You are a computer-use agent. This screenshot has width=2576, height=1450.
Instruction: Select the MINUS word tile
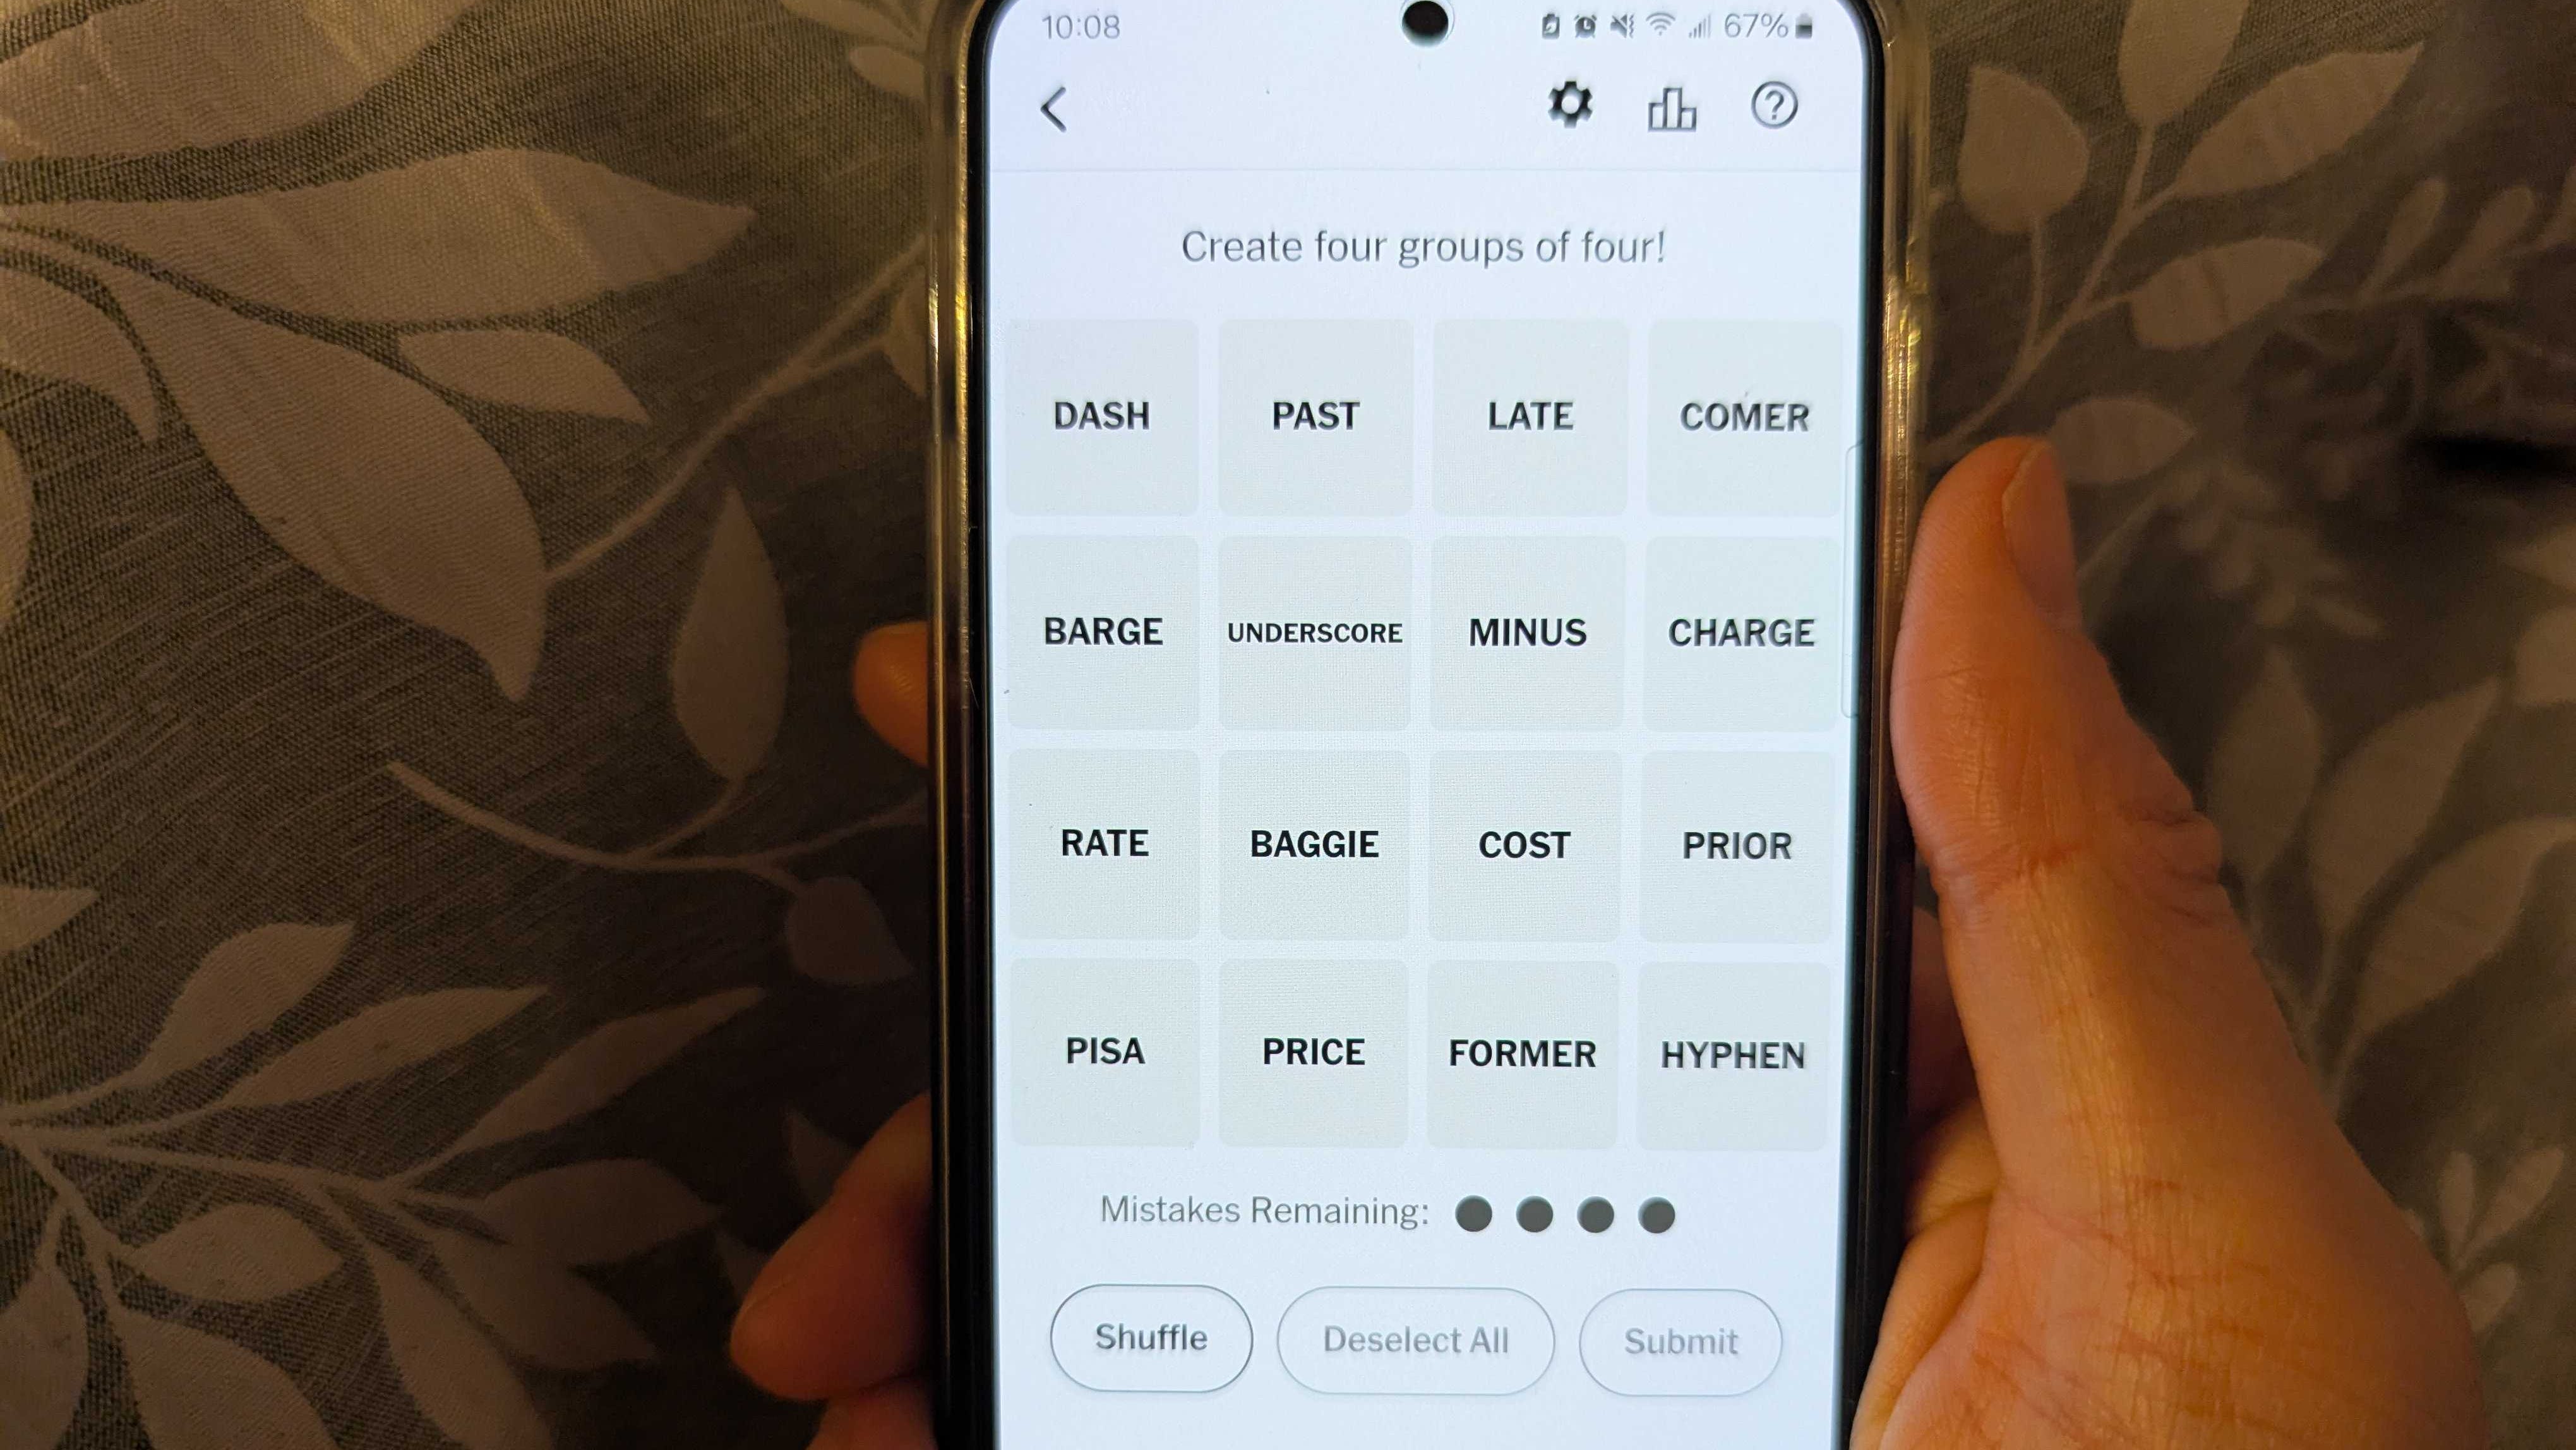click(1525, 632)
